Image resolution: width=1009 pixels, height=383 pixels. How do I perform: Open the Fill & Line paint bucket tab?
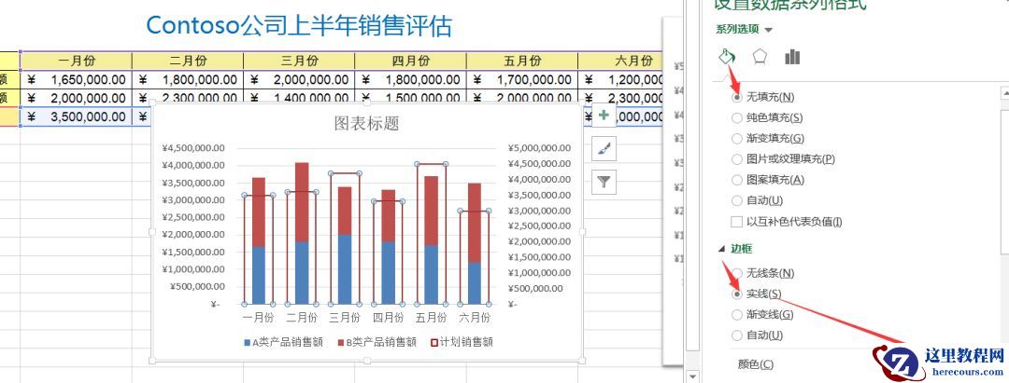(x=727, y=57)
